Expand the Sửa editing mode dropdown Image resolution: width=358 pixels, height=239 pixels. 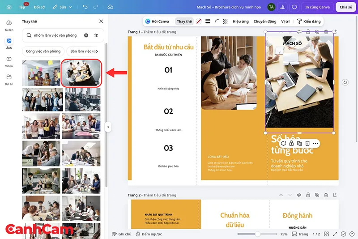tap(62, 7)
